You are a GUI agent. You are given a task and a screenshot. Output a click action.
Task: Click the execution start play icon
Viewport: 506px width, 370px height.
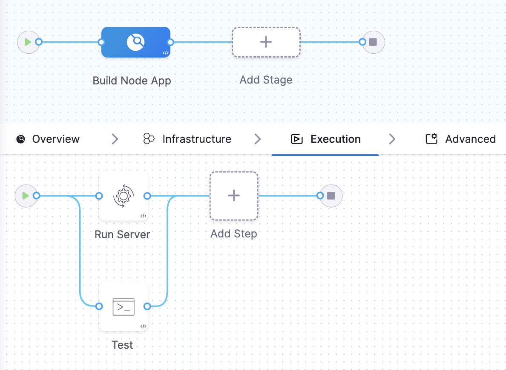pyautogui.click(x=26, y=196)
